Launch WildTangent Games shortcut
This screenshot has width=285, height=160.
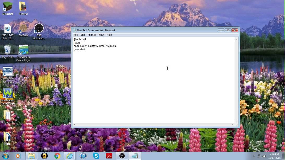[x=8, y=96]
